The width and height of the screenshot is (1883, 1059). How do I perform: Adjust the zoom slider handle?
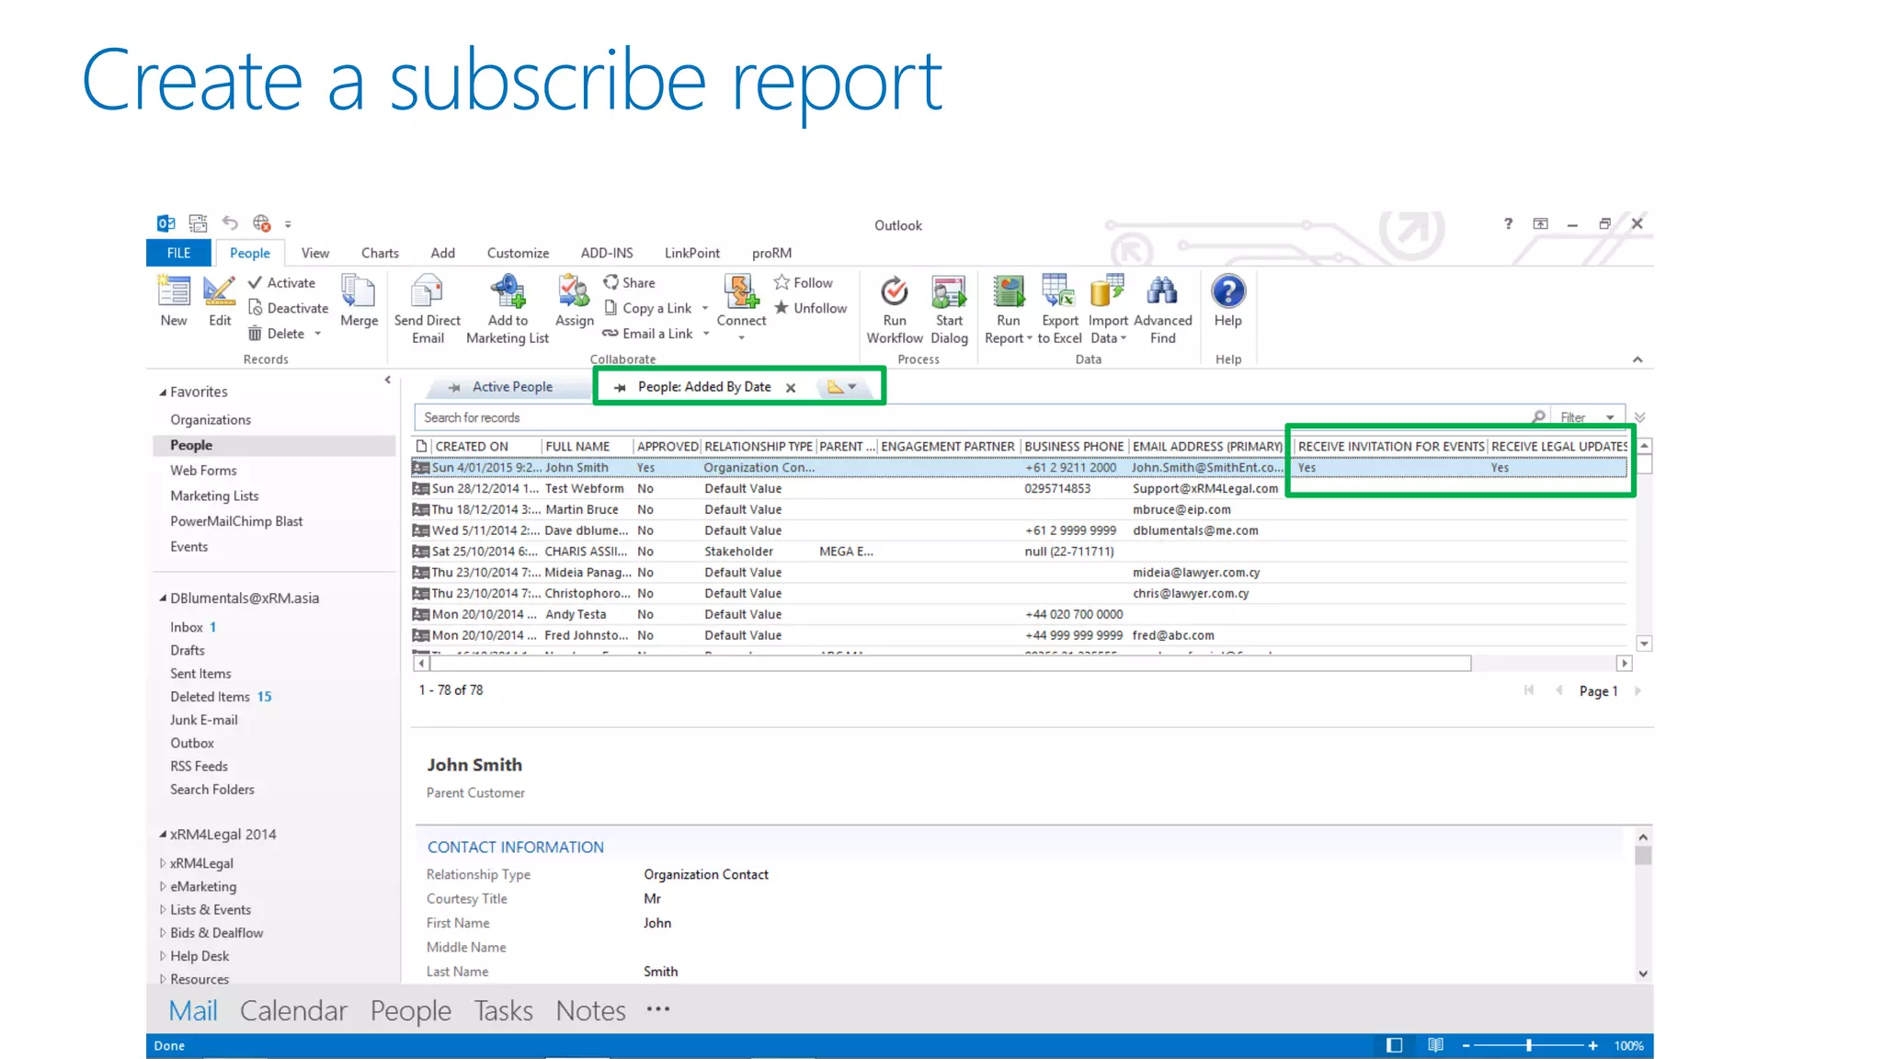[x=1529, y=1045]
